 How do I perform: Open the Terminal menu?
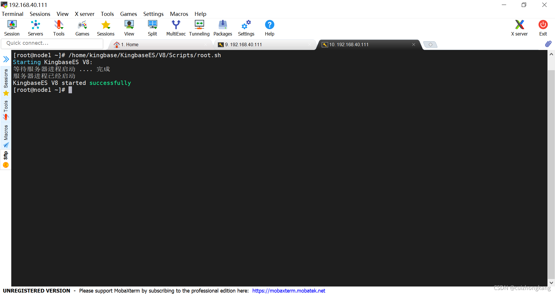pos(12,14)
